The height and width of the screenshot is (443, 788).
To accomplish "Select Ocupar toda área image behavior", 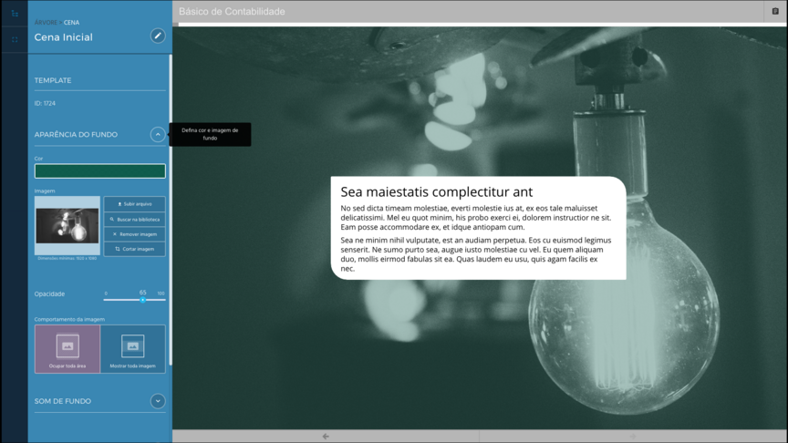I will (67, 349).
